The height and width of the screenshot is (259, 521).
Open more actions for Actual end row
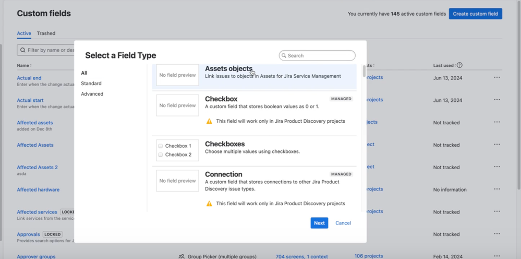click(496, 77)
